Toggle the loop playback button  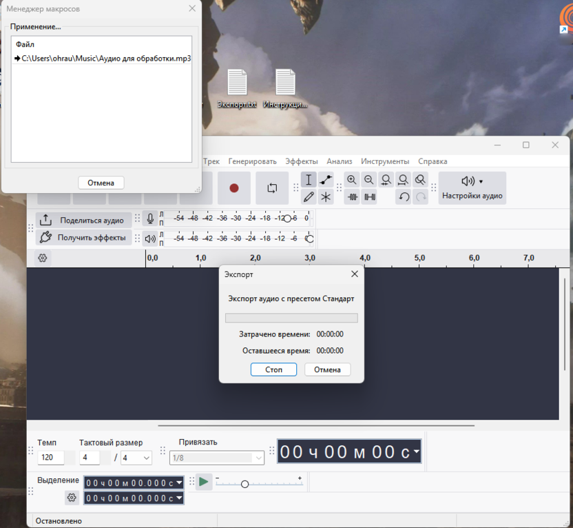(272, 188)
